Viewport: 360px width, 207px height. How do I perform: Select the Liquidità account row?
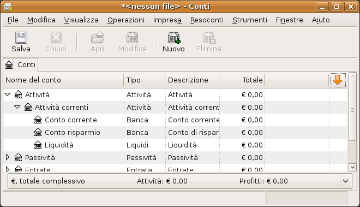[175, 145]
